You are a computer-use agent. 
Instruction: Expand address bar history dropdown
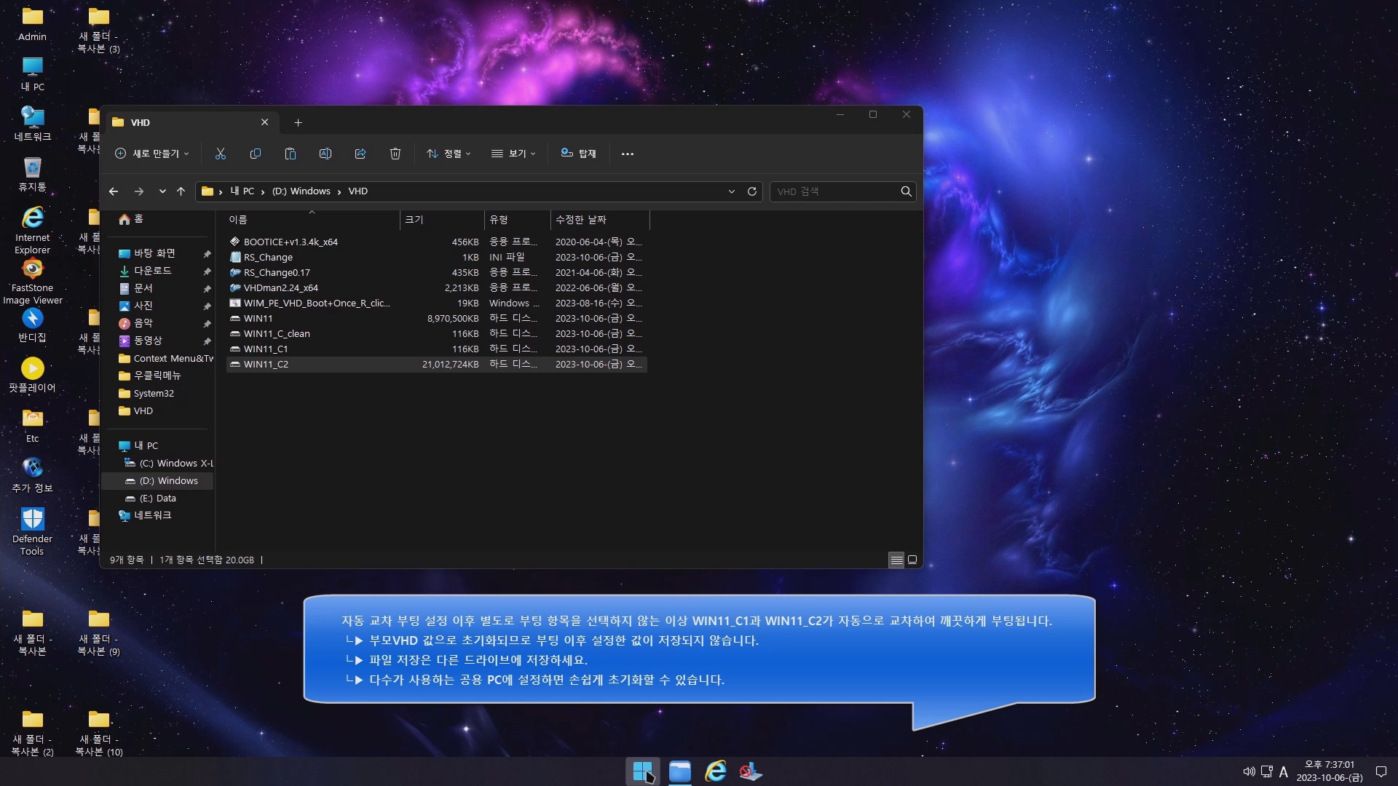(x=731, y=191)
